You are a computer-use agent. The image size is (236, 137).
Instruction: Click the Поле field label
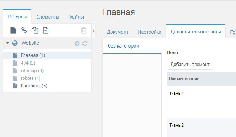click(172, 53)
